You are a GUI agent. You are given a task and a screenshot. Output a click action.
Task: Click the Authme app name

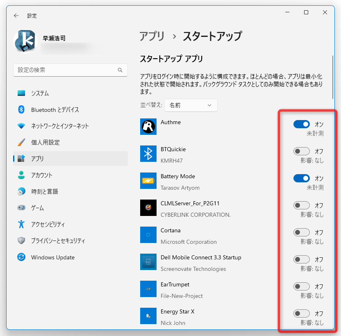point(171,122)
